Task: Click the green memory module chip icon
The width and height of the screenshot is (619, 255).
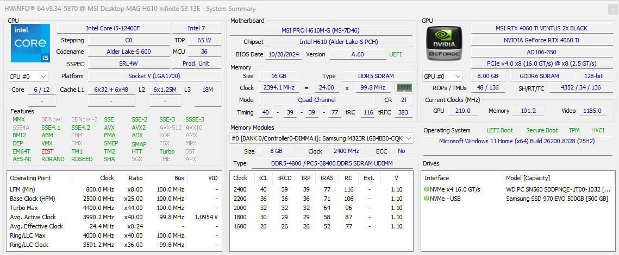Action: [404, 87]
